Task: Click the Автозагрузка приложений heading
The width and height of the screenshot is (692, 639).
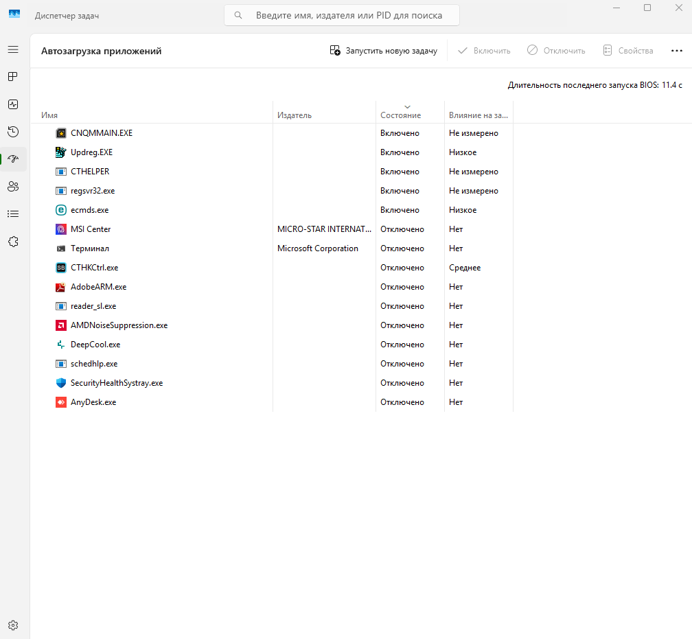Action: [101, 51]
